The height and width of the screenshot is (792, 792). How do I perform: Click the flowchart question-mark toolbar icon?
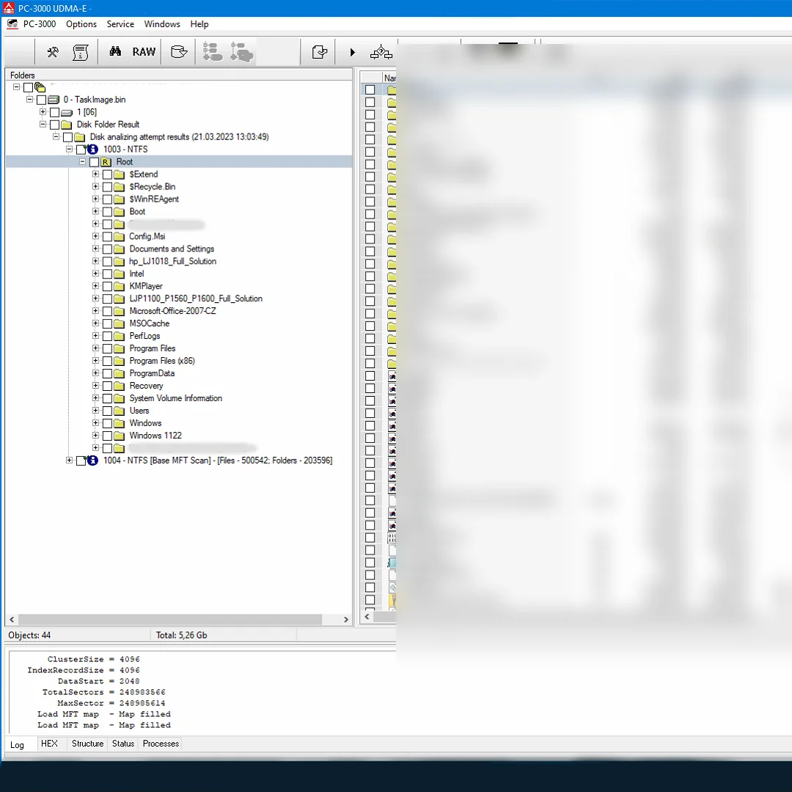pos(381,52)
